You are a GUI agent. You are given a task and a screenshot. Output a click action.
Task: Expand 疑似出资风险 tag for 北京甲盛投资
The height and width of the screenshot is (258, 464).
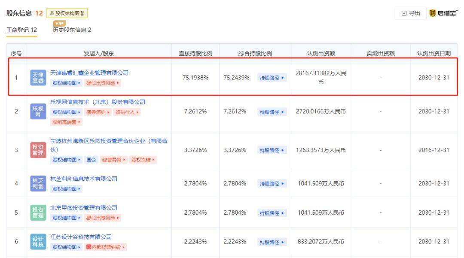pyautogui.click(x=102, y=218)
